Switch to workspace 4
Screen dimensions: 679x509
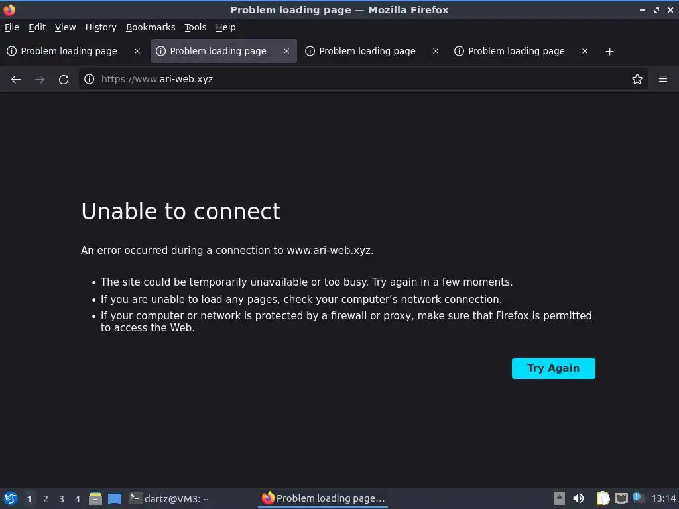[78, 499]
